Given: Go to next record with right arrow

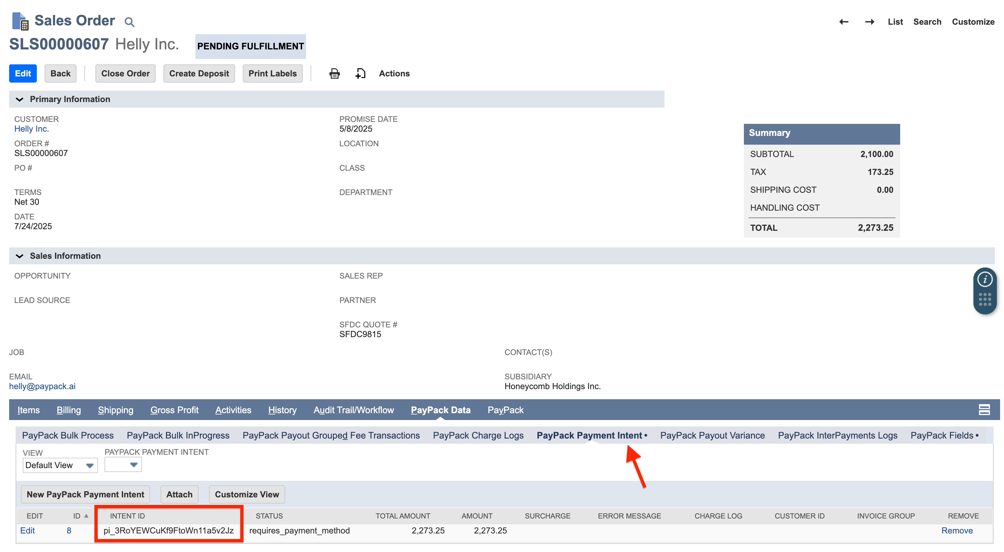Looking at the screenshot, I should 870,22.
